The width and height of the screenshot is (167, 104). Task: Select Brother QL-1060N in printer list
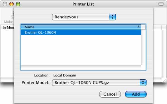click(x=81, y=32)
